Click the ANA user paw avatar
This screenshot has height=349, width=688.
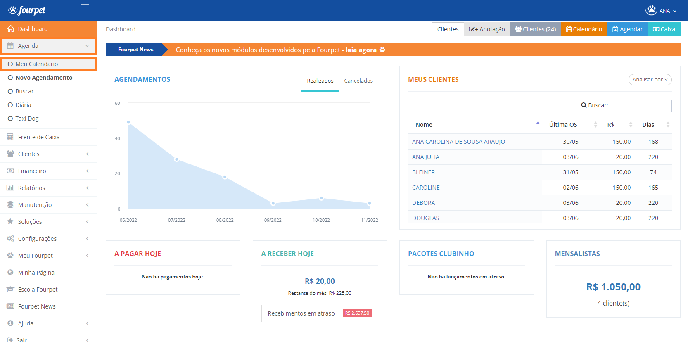[651, 10]
